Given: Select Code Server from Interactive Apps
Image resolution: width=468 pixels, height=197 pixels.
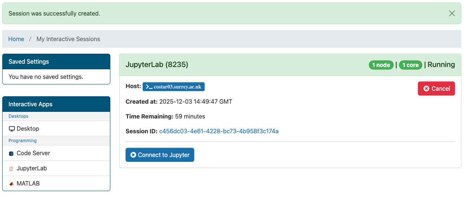Looking at the screenshot, I should coord(56,153).
